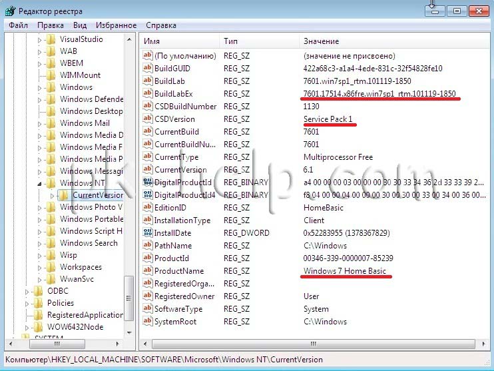Click the WOW6432Node folder icon
The width and height of the screenshot is (494, 371).
click(x=38, y=327)
